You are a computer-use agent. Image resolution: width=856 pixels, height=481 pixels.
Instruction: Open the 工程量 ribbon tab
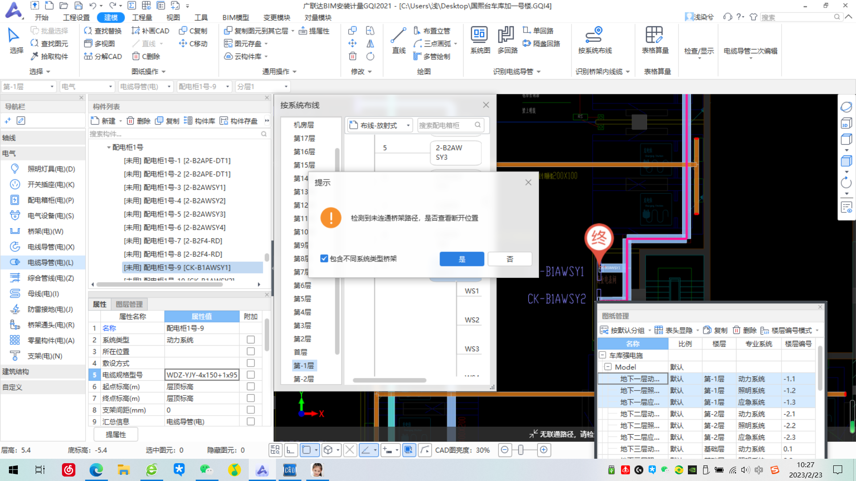coord(142,17)
